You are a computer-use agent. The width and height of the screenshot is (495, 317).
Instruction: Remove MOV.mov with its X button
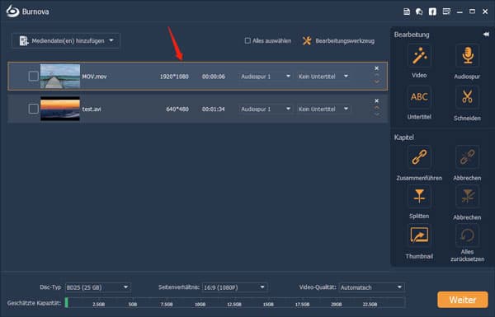[x=377, y=68]
